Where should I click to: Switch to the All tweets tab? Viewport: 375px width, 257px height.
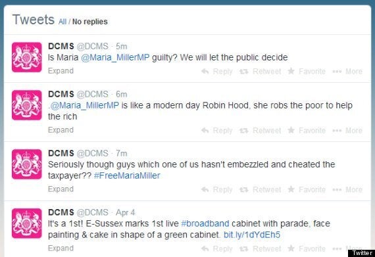click(x=63, y=22)
